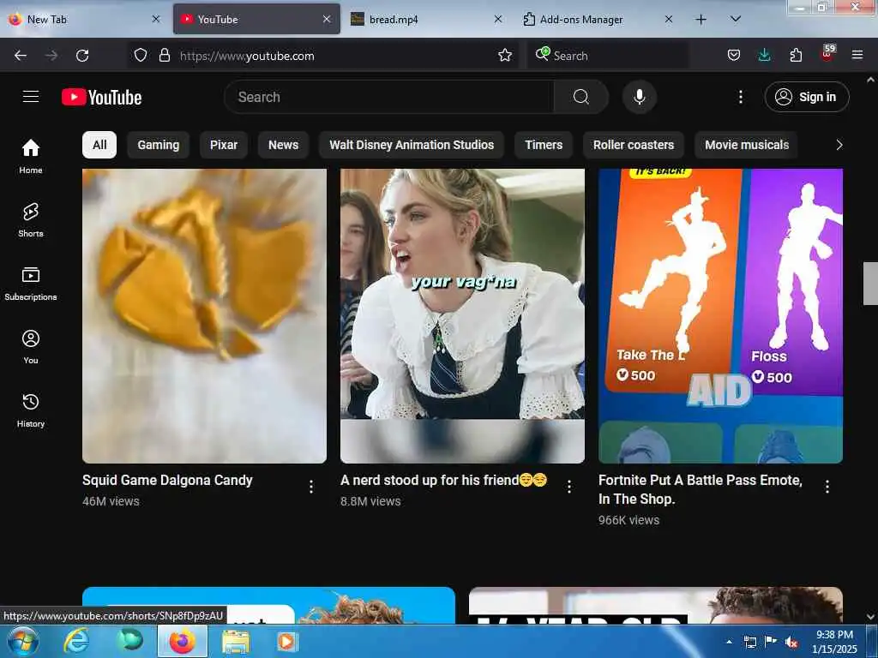The image size is (878, 658).
Task: Click the Firefox toolbar Search box
Action: tap(608, 56)
